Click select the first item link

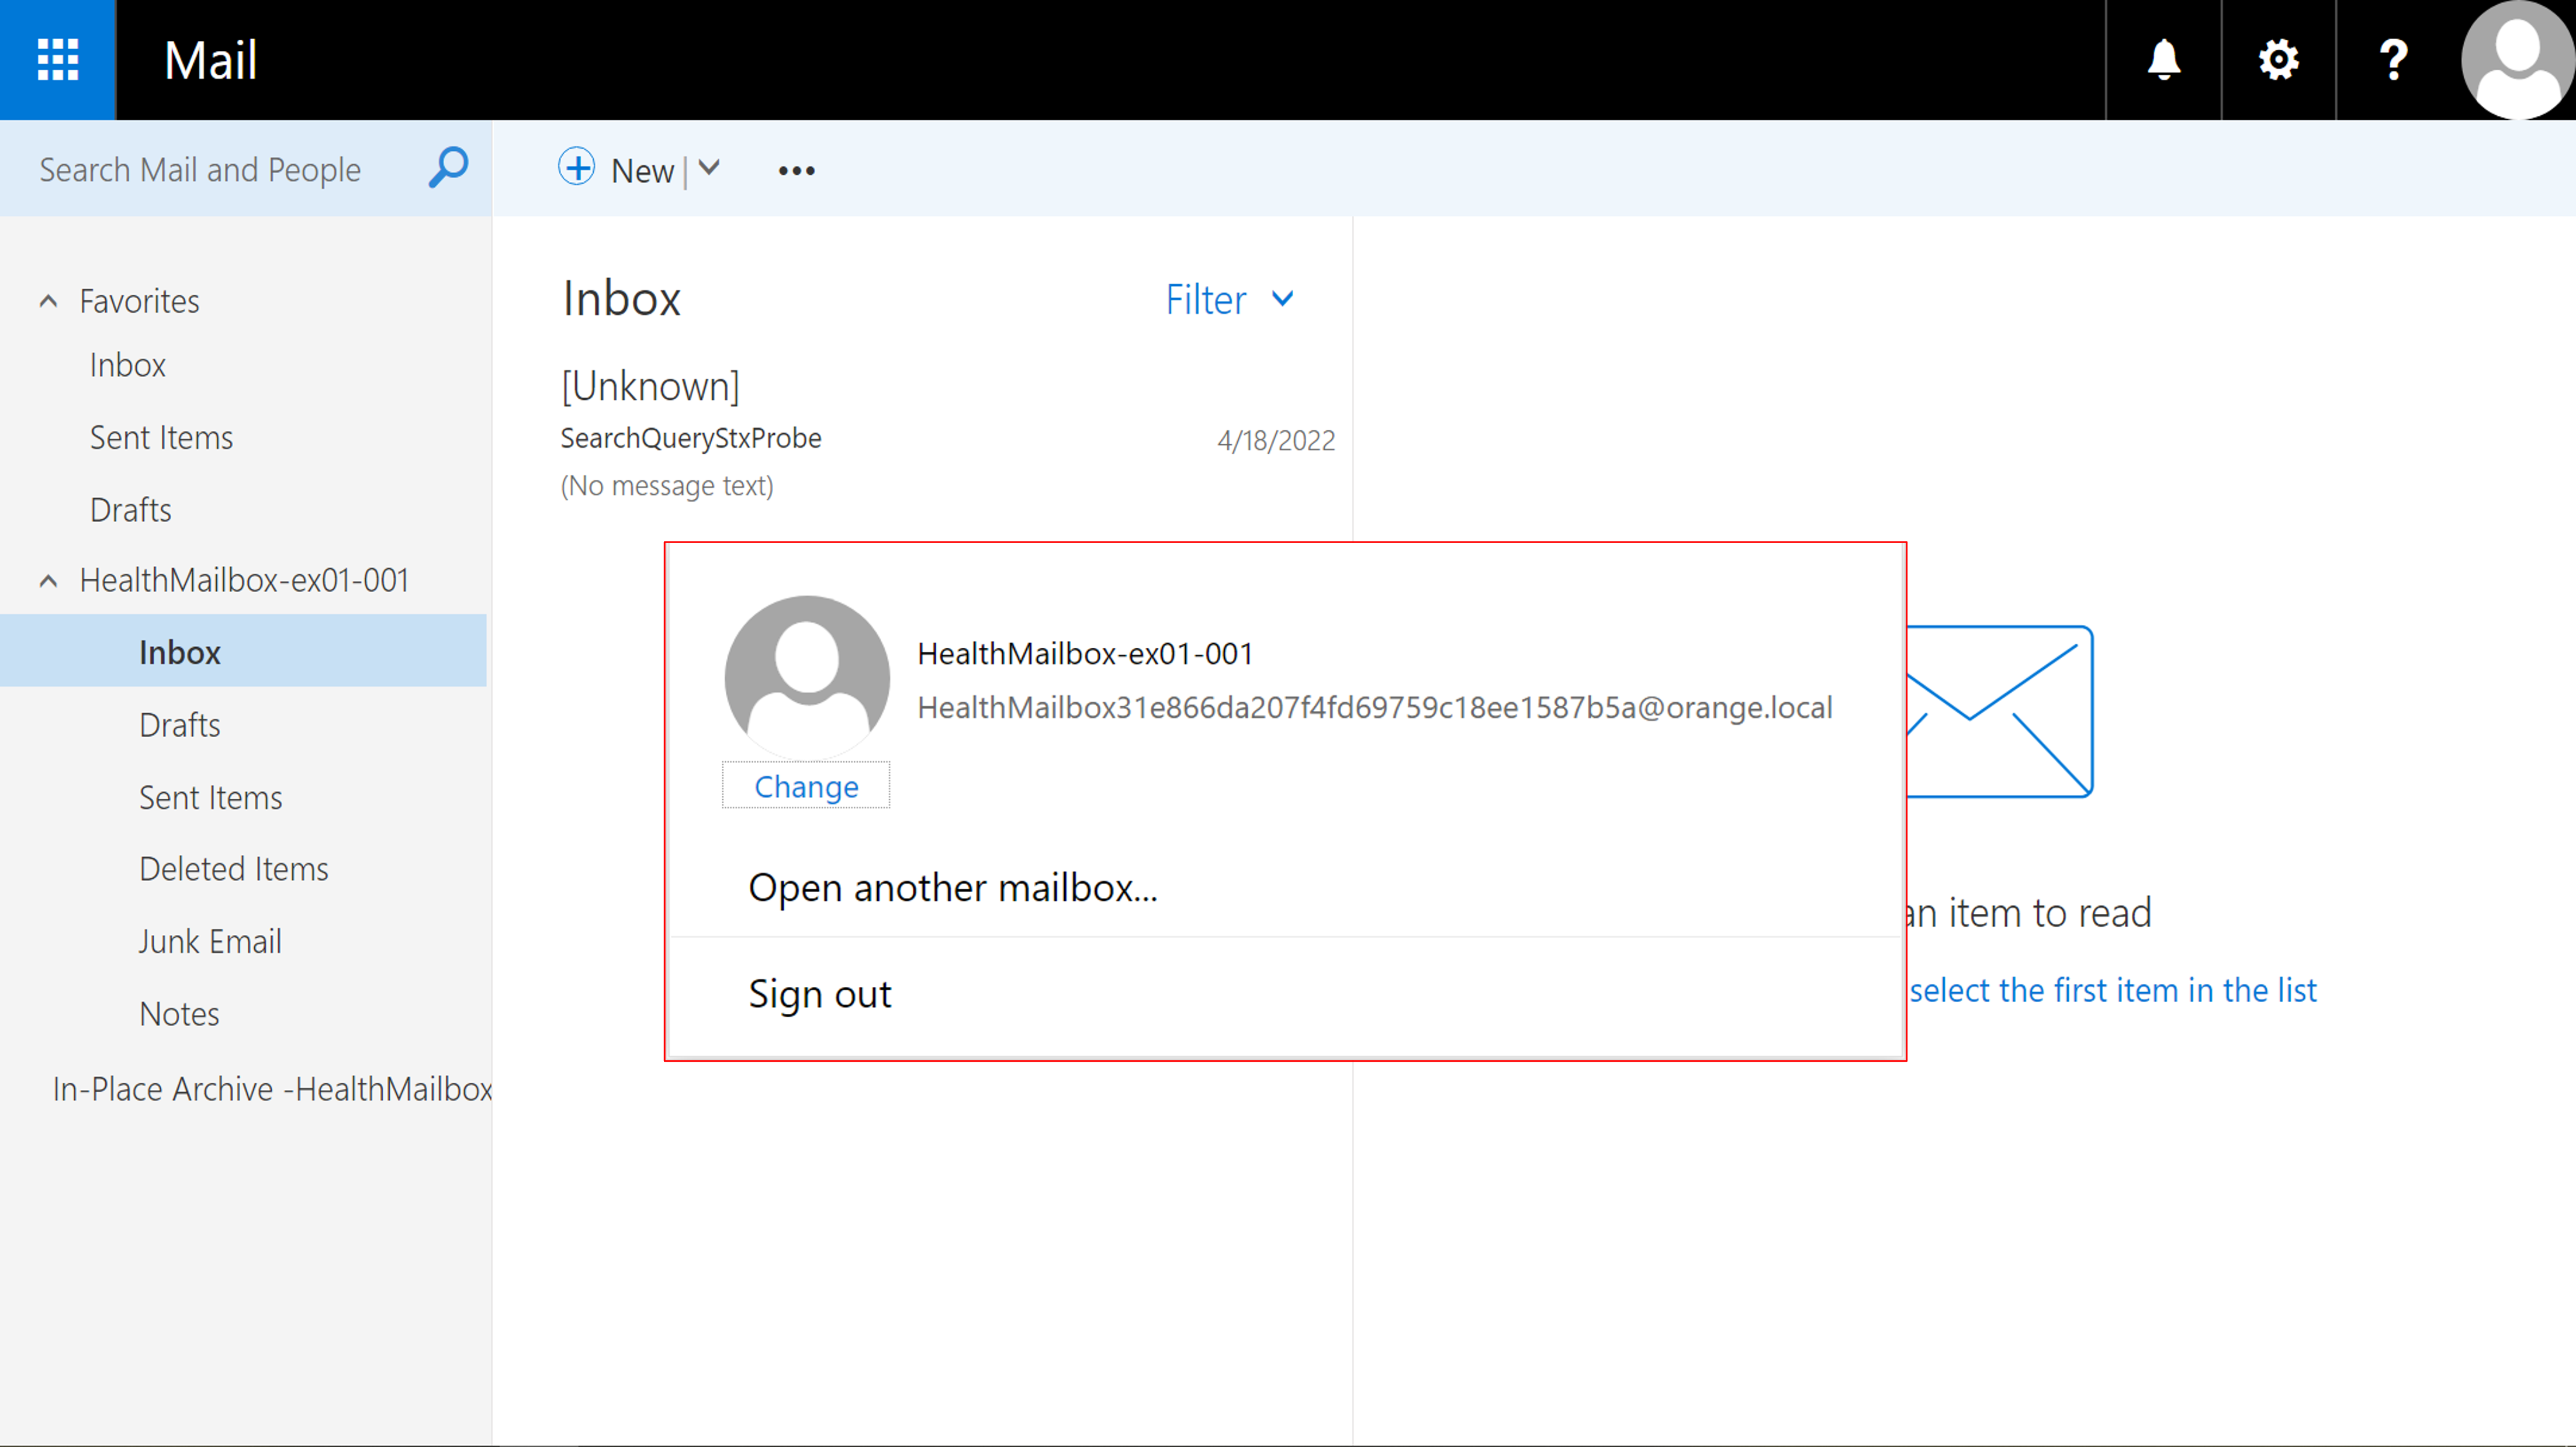[x=2112, y=990]
